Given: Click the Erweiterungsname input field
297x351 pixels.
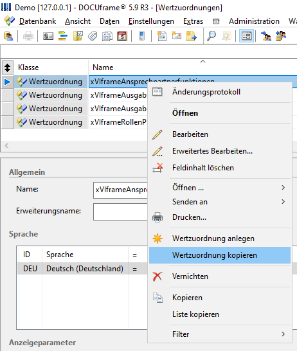Looking at the screenshot, I should 120,212.
